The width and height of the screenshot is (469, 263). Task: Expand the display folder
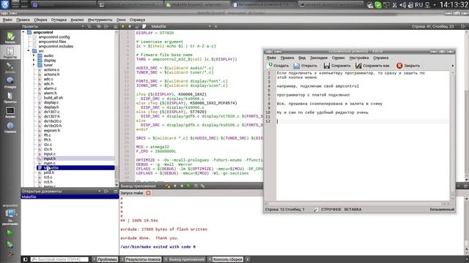coord(34,60)
